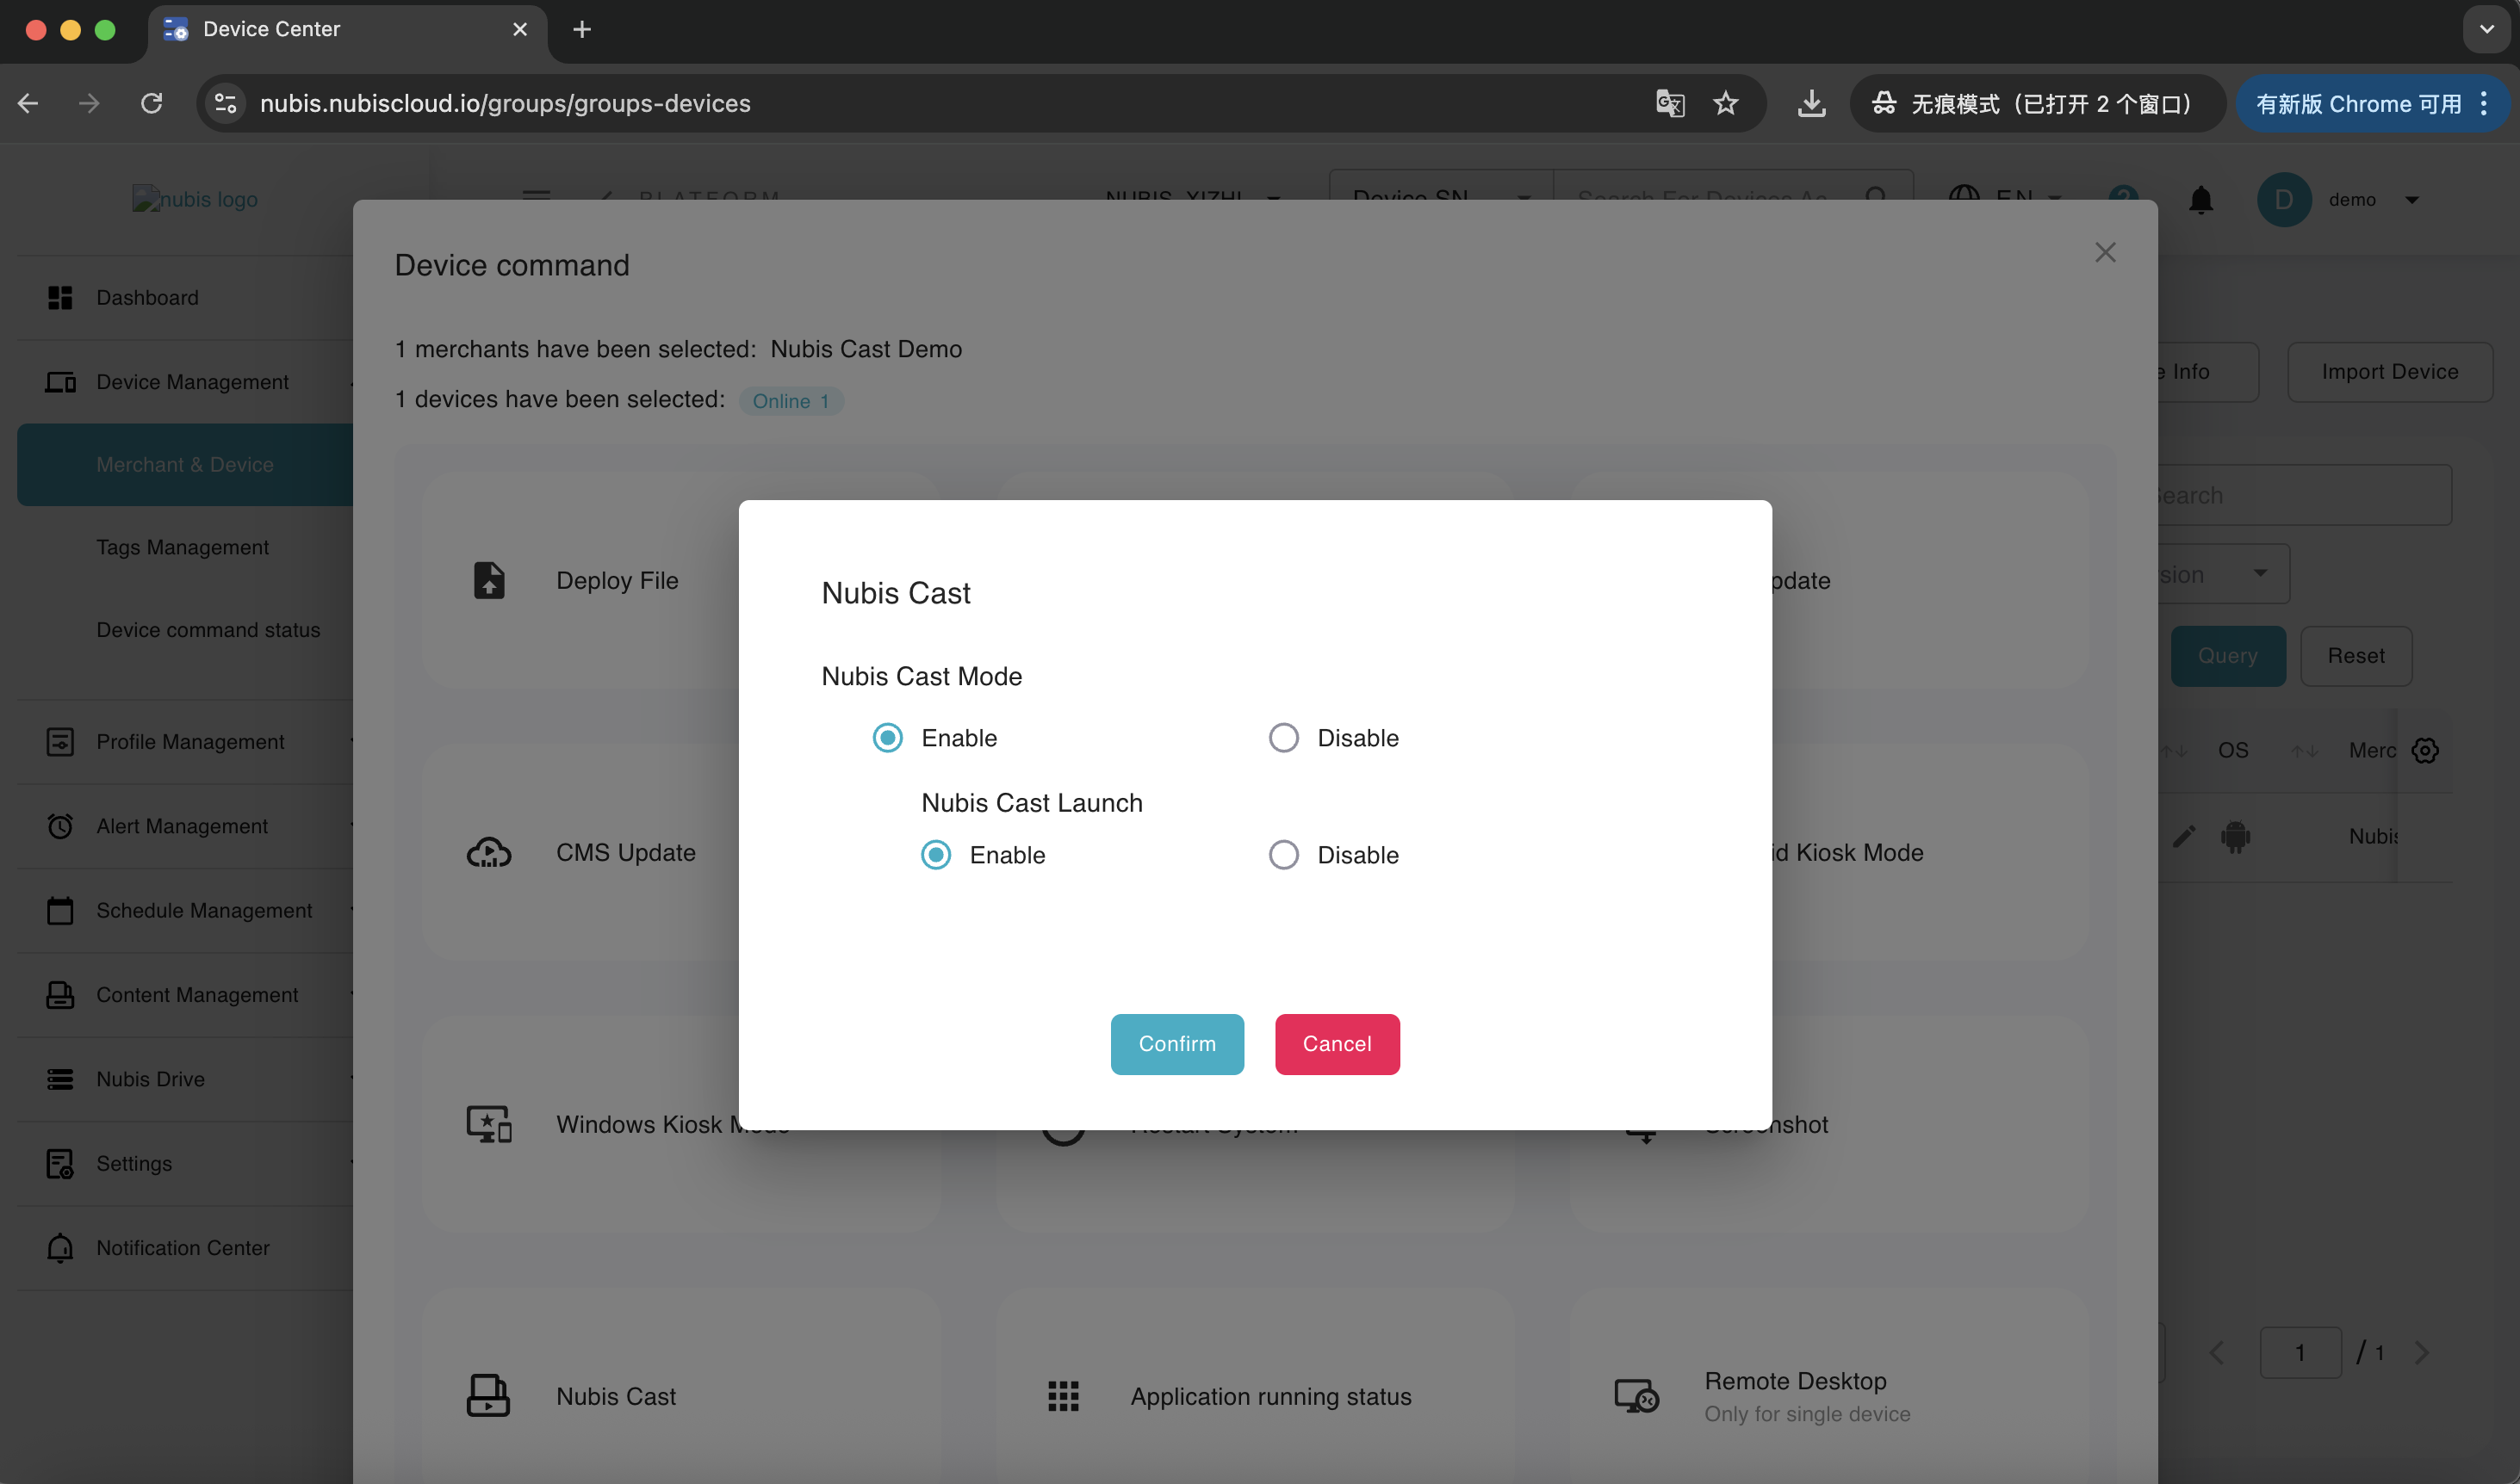The height and width of the screenshot is (1484, 2520).
Task: Click the notification bell icon
Action: click(2200, 200)
